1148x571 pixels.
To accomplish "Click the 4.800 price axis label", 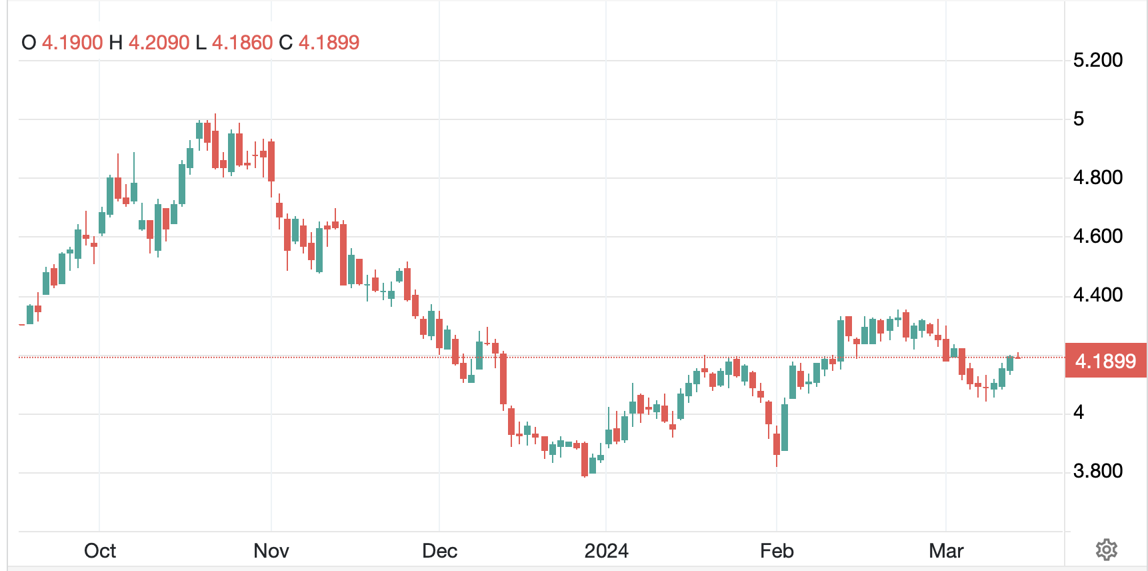I will [1097, 177].
